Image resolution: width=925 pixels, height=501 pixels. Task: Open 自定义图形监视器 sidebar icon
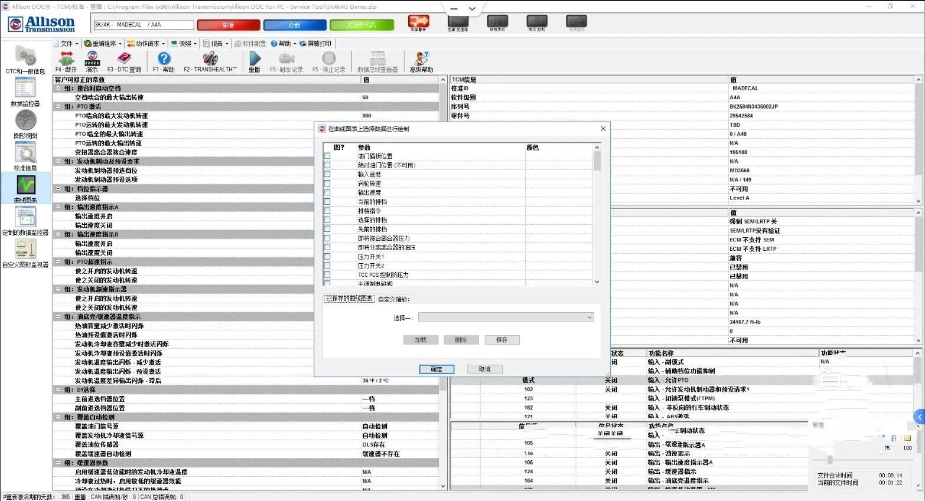coord(25,249)
